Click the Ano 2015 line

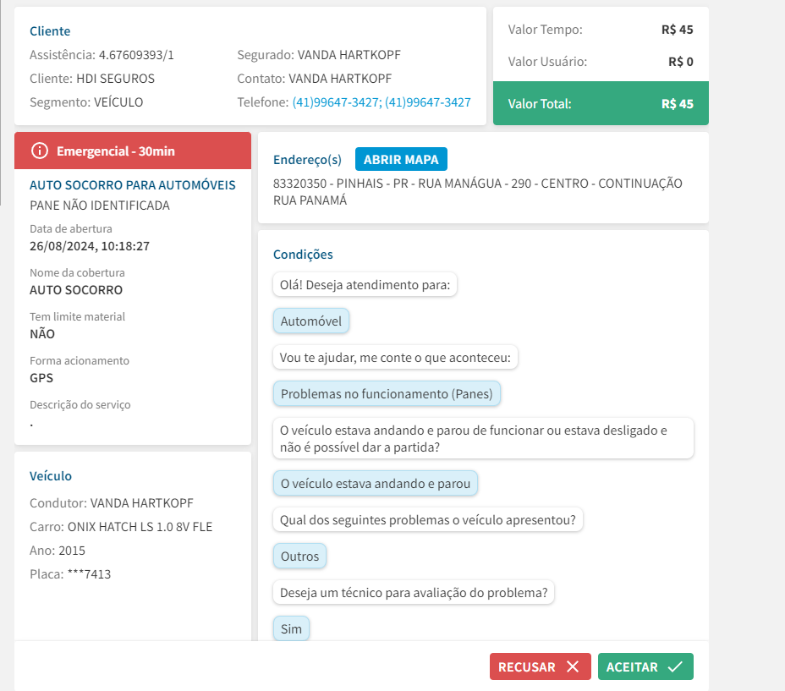tap(58, 551)
